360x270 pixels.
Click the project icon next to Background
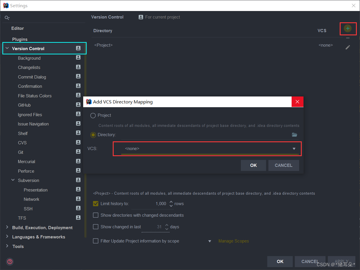[78, 58]
